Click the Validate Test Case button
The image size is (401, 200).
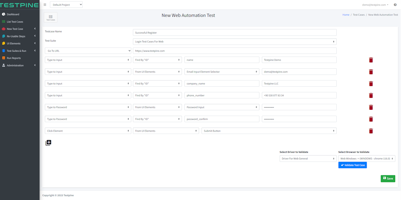(x=352, y=165)
